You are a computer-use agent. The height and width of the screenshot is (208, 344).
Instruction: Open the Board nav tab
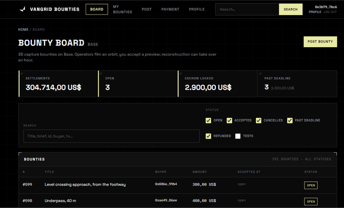coord(97,9)
